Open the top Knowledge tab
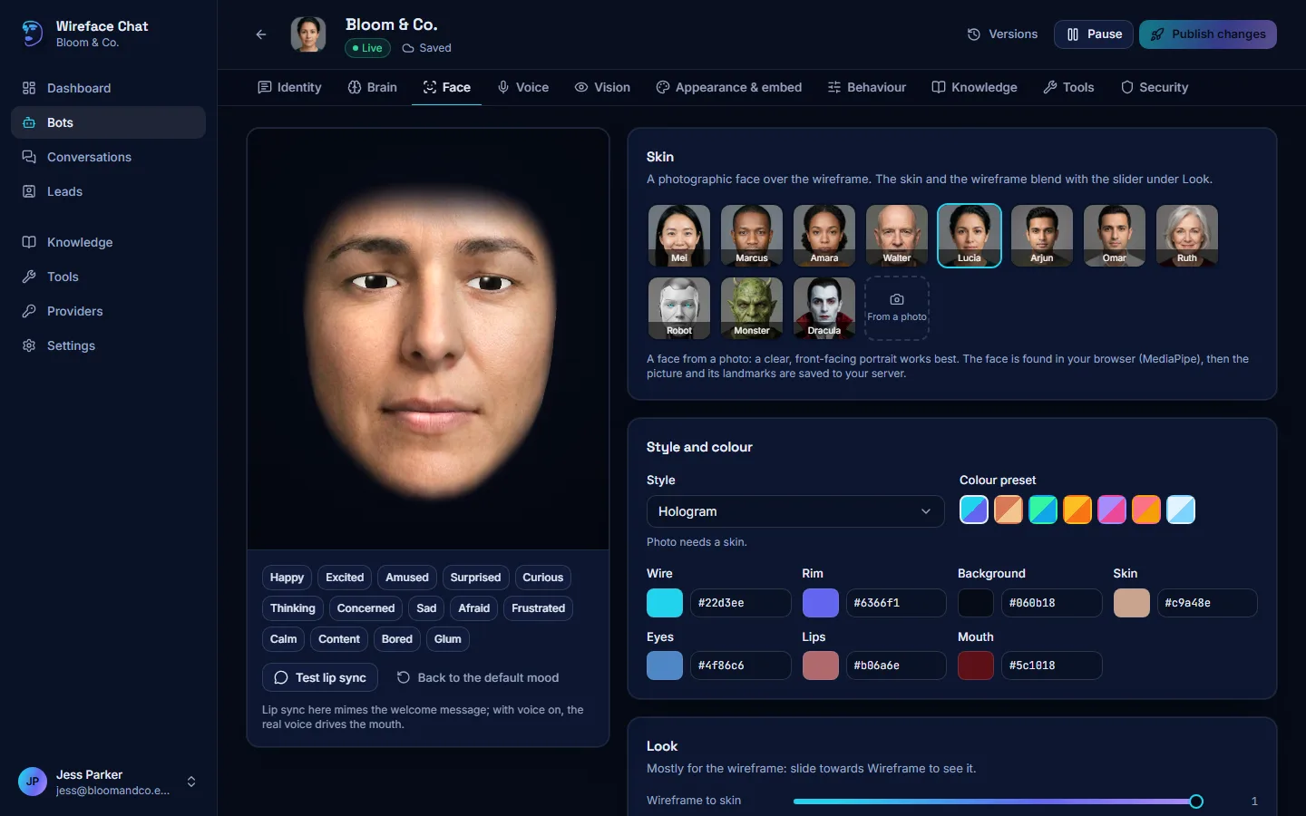The image size is (1306, 816). 975,87
